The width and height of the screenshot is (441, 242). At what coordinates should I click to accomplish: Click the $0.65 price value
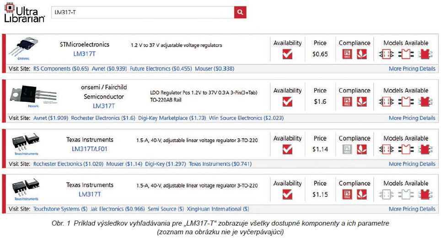[320, 54]
